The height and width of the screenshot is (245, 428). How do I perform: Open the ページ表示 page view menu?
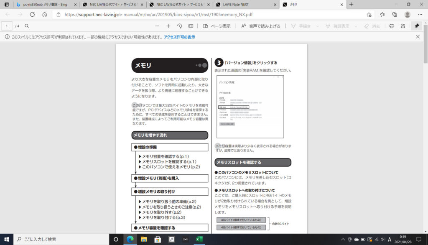click(217, 26)
